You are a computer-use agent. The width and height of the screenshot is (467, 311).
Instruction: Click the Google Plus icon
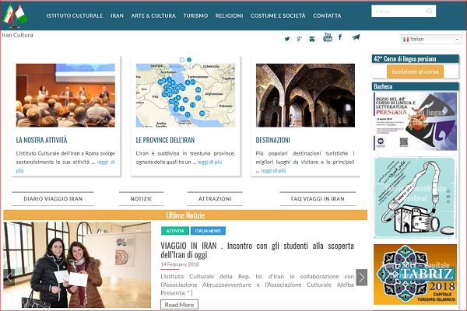[x=300, y=38]
